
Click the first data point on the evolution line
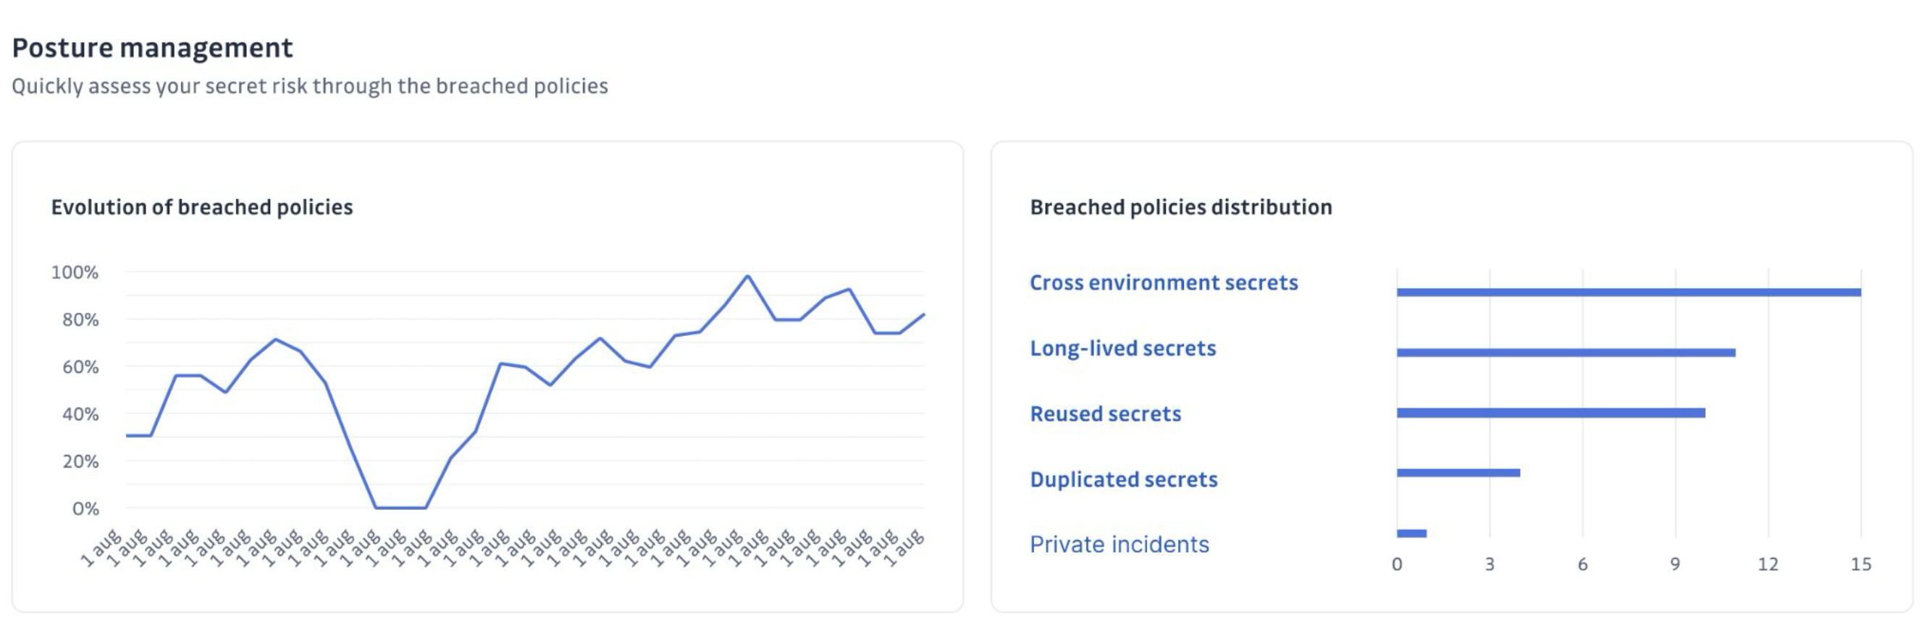tap(127, 436)
